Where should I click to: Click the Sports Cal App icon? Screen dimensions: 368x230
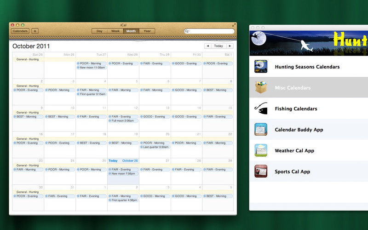[x=261, y=172]
